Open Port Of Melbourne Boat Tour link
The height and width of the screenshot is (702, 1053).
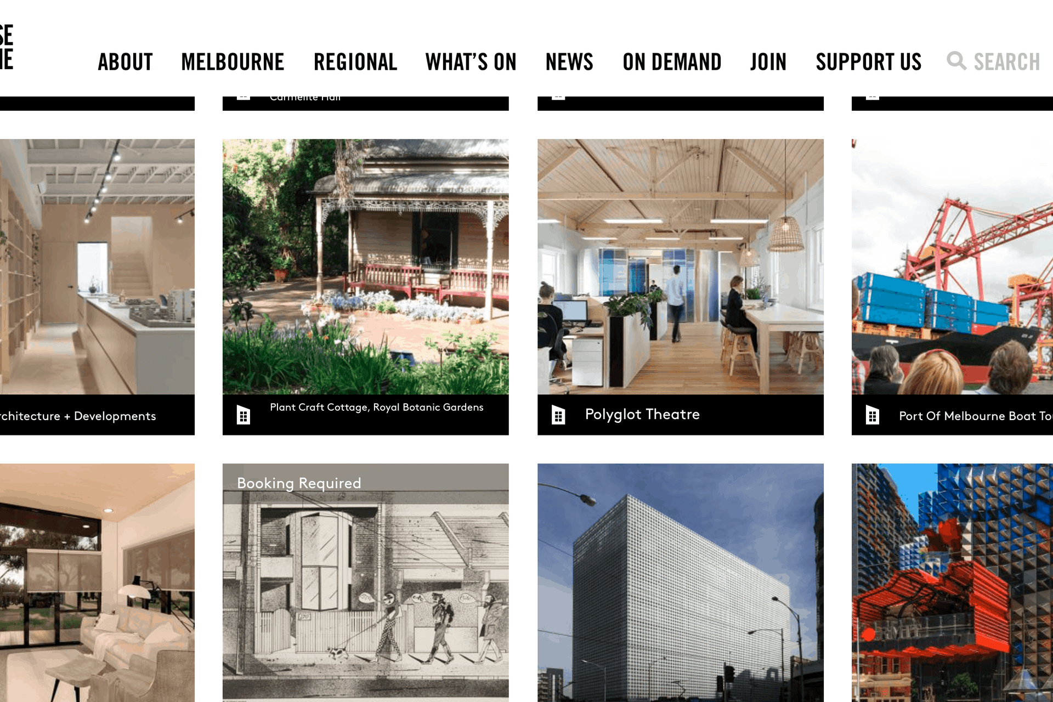click(x=976, y=416)
